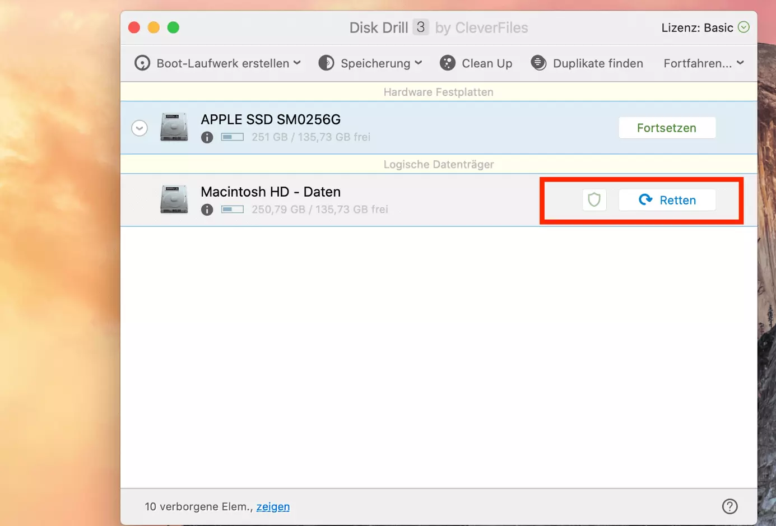This screenshot has height=526, width=776.
Task: Click the 250,79 GB / 135,73 GB frei text
Action: click(320, 209)
